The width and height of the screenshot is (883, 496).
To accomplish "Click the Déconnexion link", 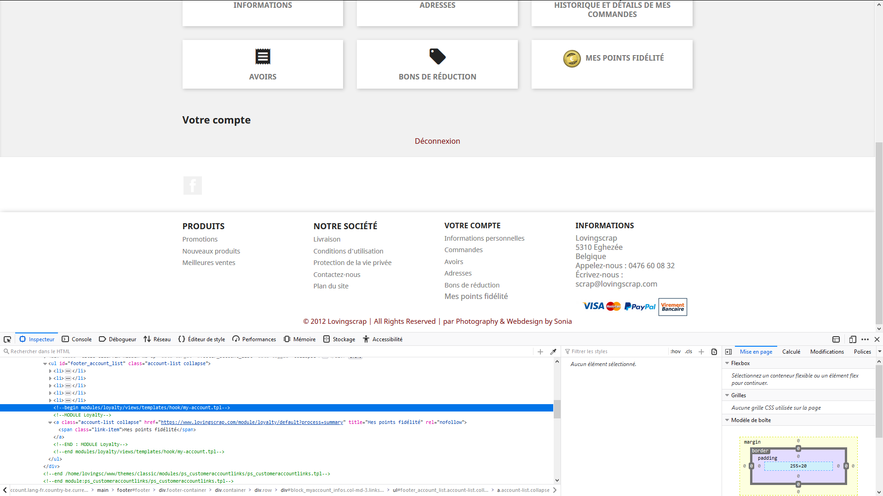I will 437,141.
